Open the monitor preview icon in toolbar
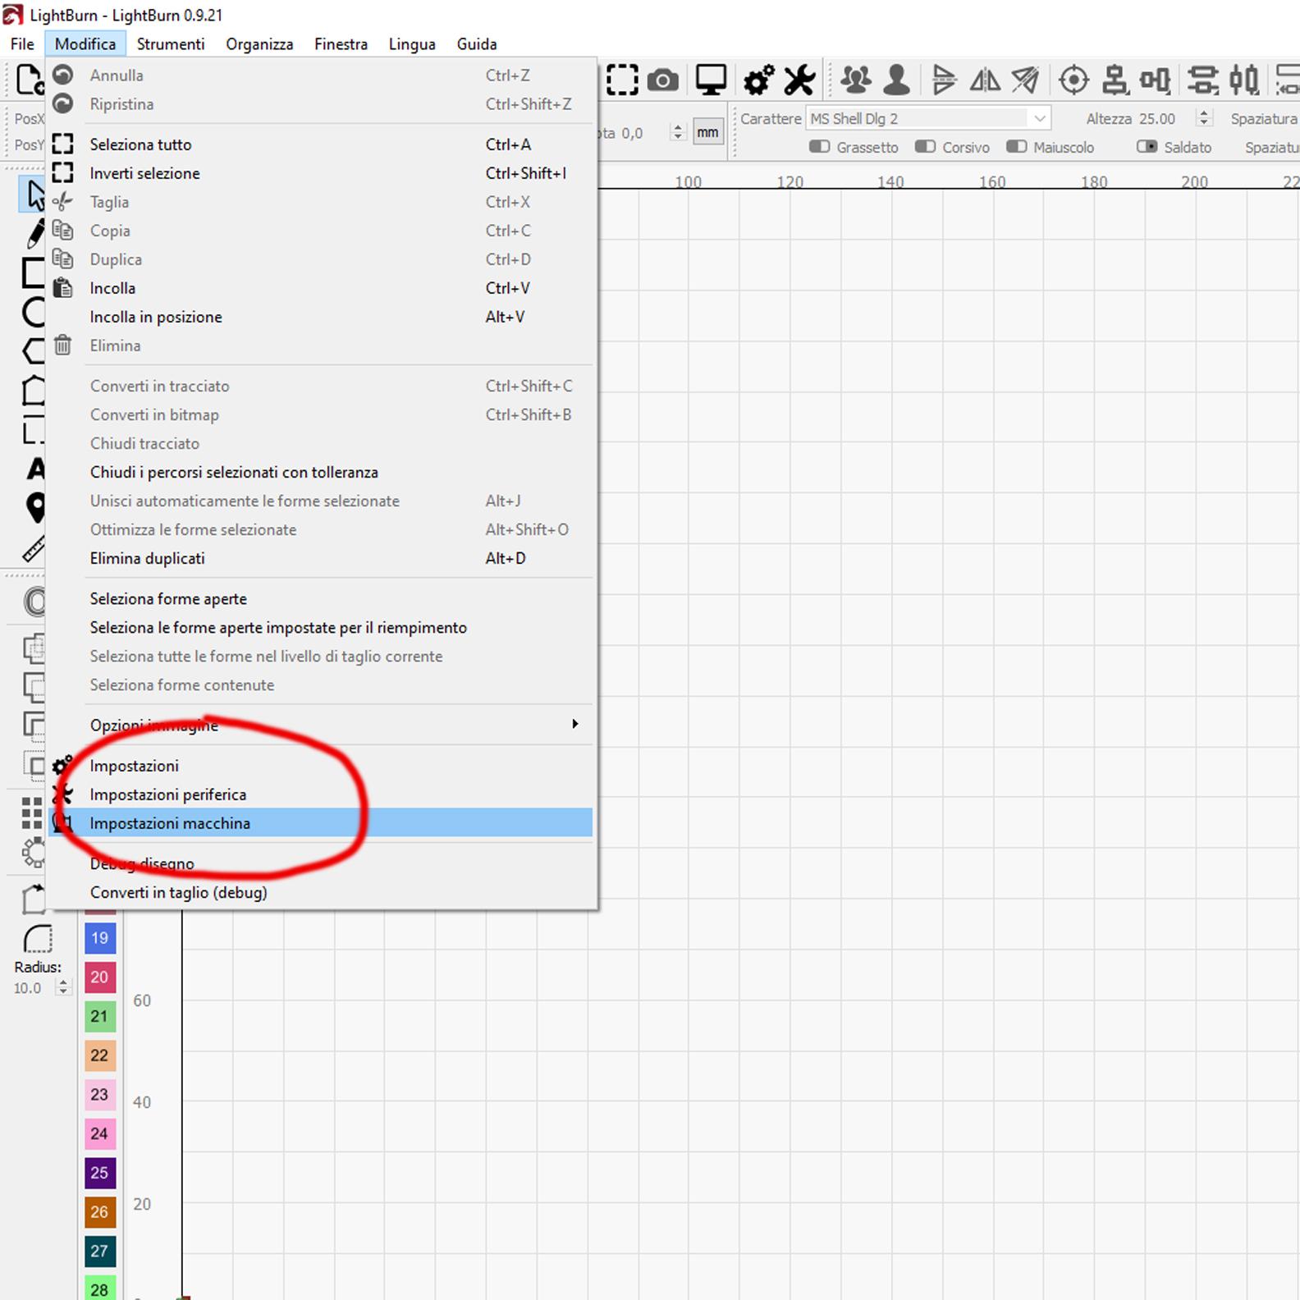The height and width of the screenshot is (1300, 1300). click(x=711, y=80)
